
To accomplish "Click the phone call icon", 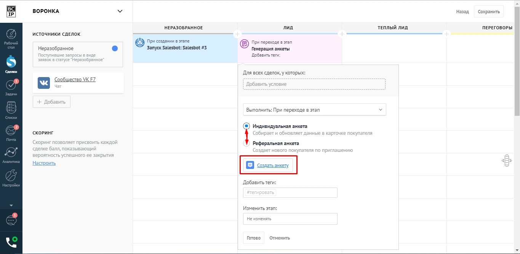I will [11, 242].
